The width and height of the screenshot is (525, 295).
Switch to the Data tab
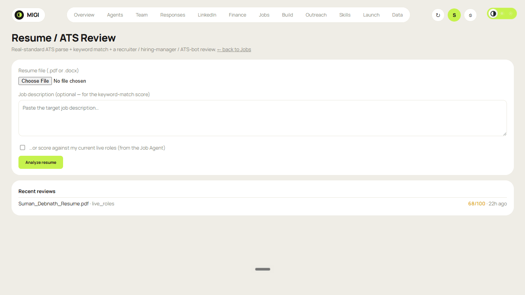397,15
